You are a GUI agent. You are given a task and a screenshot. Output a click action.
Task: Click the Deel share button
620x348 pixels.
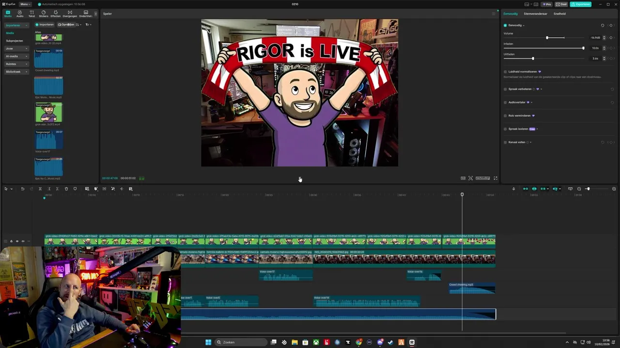[561, 4]
